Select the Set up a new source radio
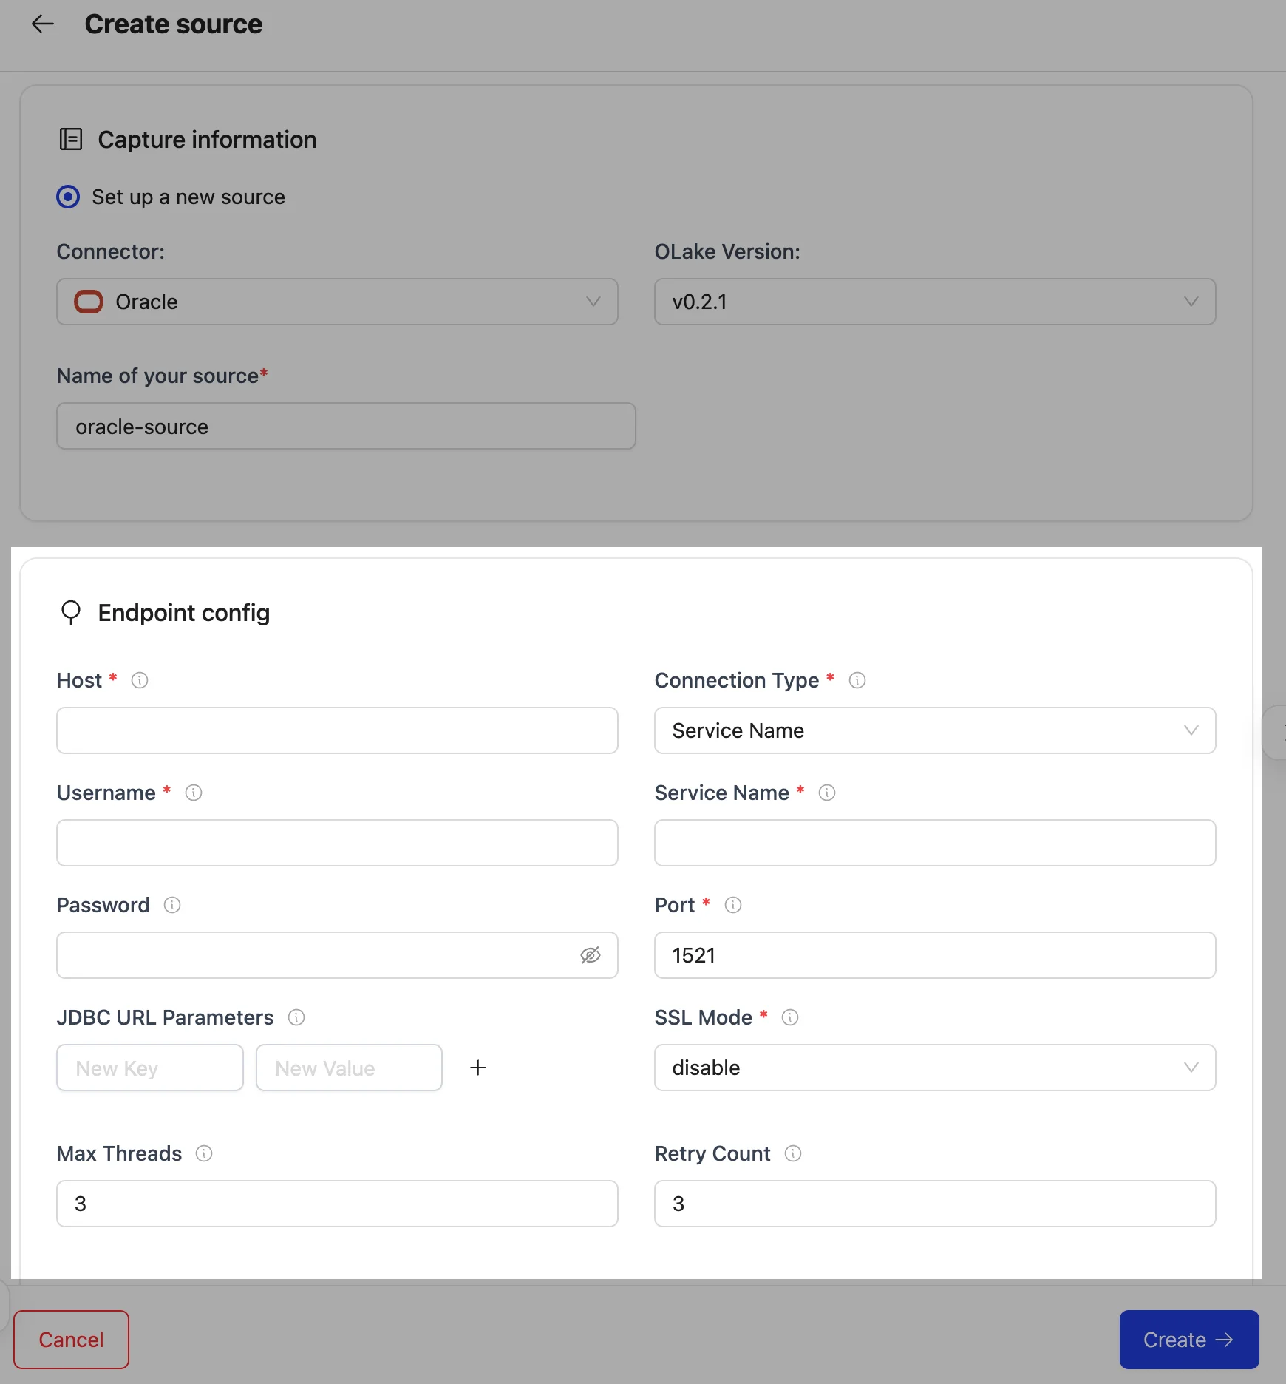 coord(68,197)
